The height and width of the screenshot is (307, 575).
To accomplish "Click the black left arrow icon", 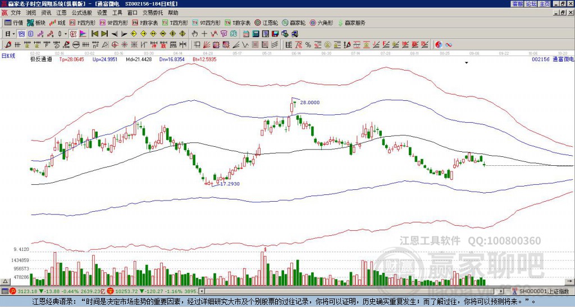I will (x=115, y=34).
